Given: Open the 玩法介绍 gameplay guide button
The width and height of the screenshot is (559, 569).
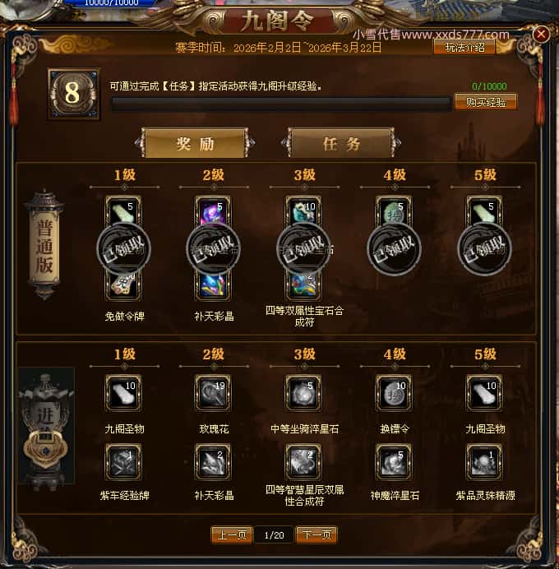Looking at the screenshot, I should pos(464,47).
